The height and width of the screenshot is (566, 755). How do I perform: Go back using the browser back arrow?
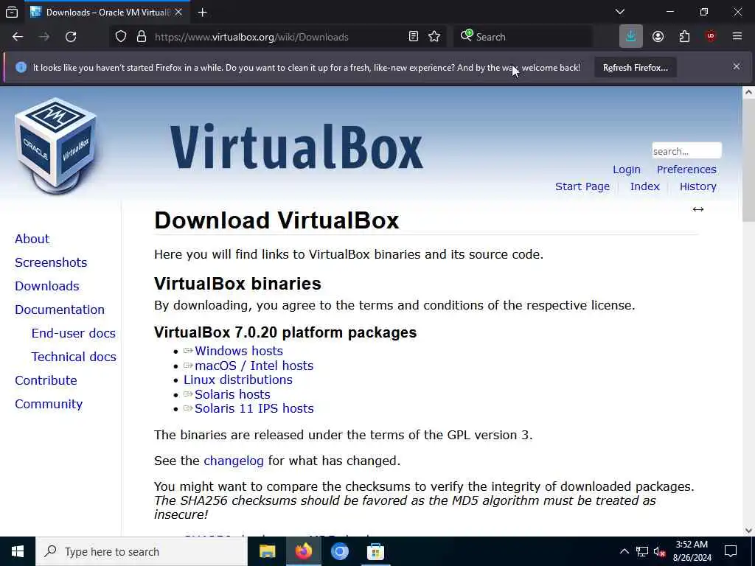pyautogui.click(x=18, y=37)
